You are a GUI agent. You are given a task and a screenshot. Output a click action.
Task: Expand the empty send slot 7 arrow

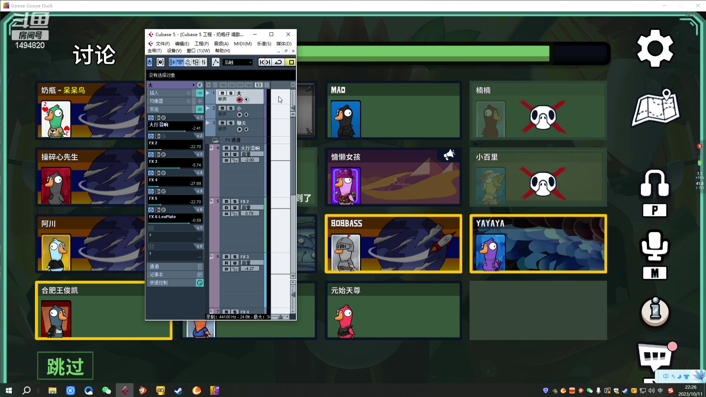point(150,235)
